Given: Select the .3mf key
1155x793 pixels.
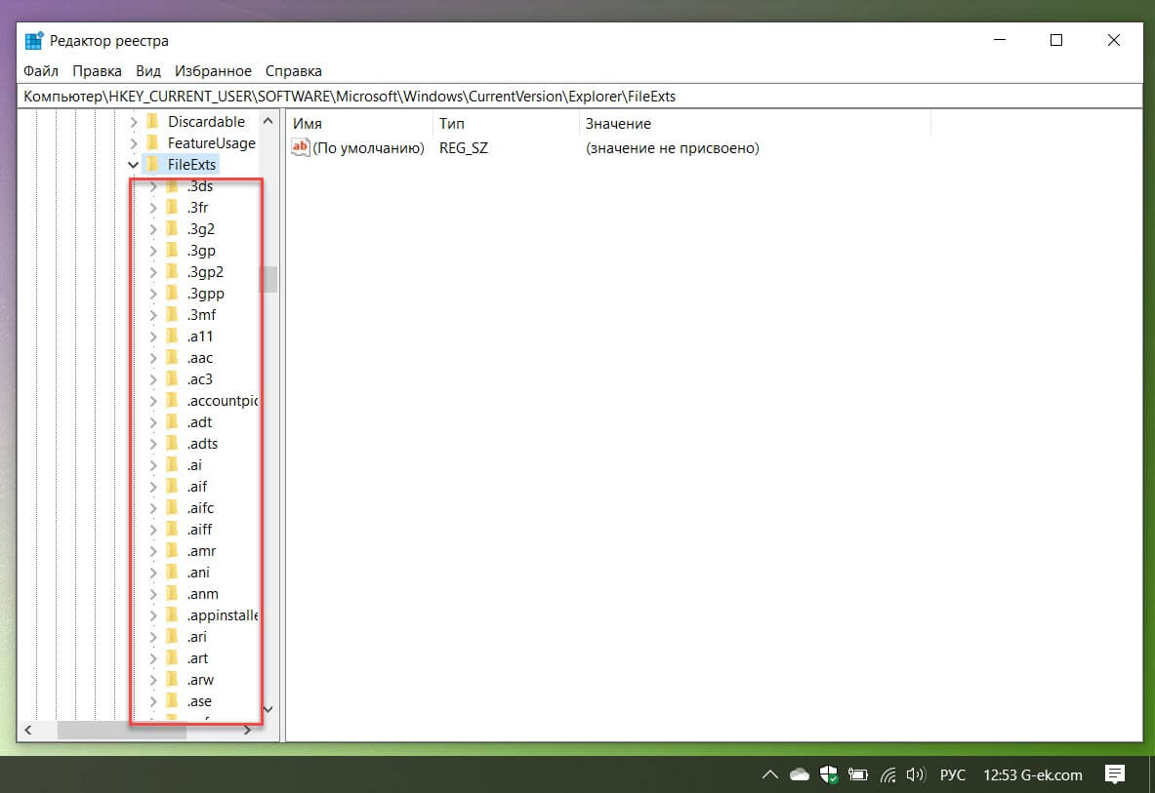Looking at the screenshot, I should [201, 315].
